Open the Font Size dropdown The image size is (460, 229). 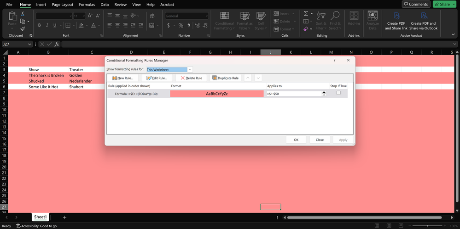[84, 16]
